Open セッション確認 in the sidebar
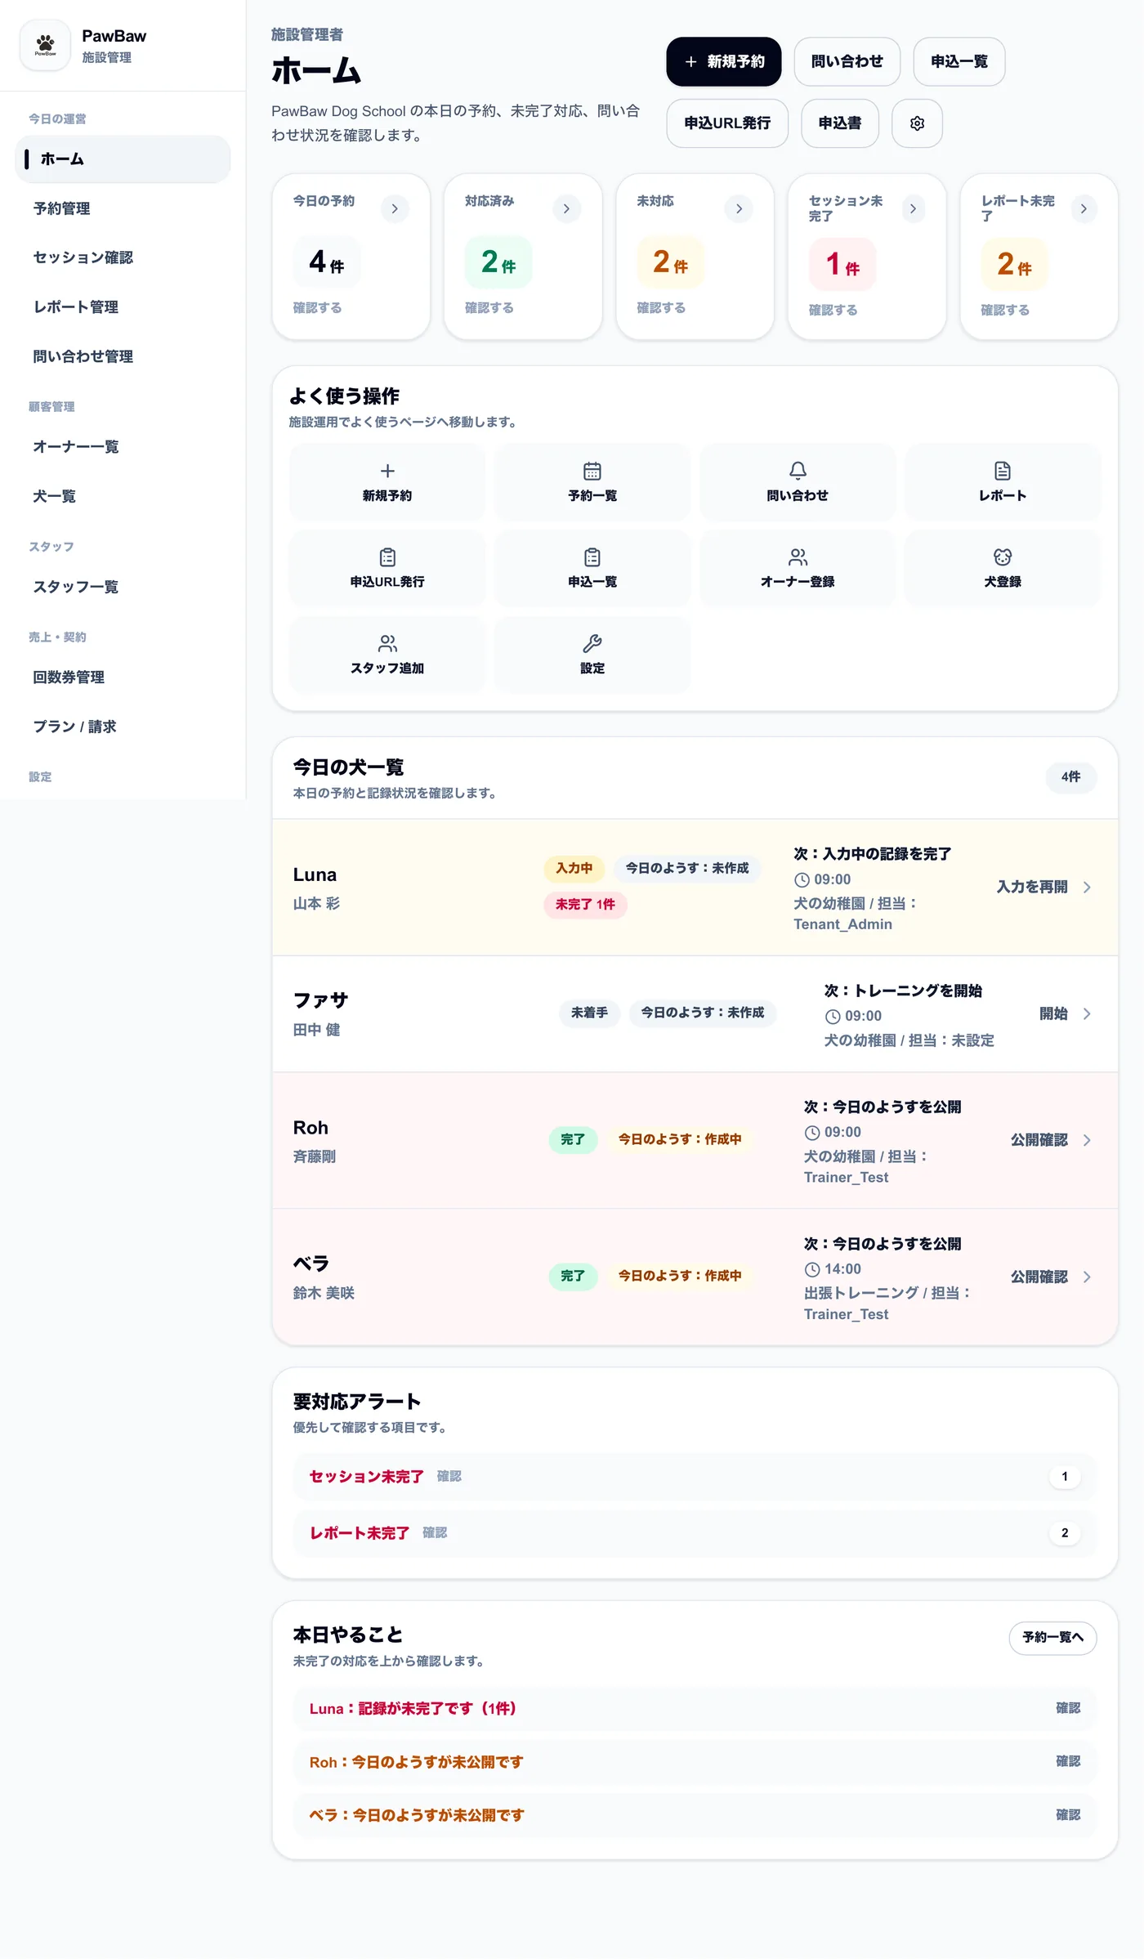 (x=123, y=257)
